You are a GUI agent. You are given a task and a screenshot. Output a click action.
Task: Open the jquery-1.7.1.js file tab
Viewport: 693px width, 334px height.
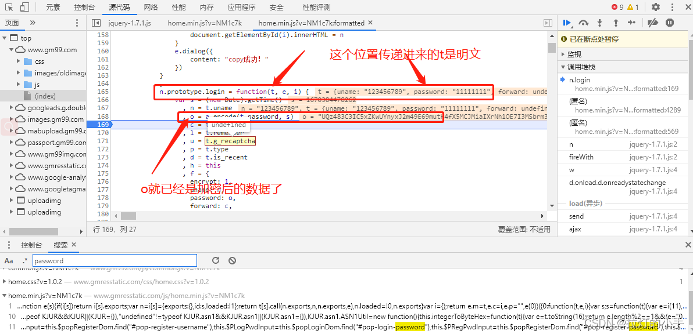(x=130, y=23)
